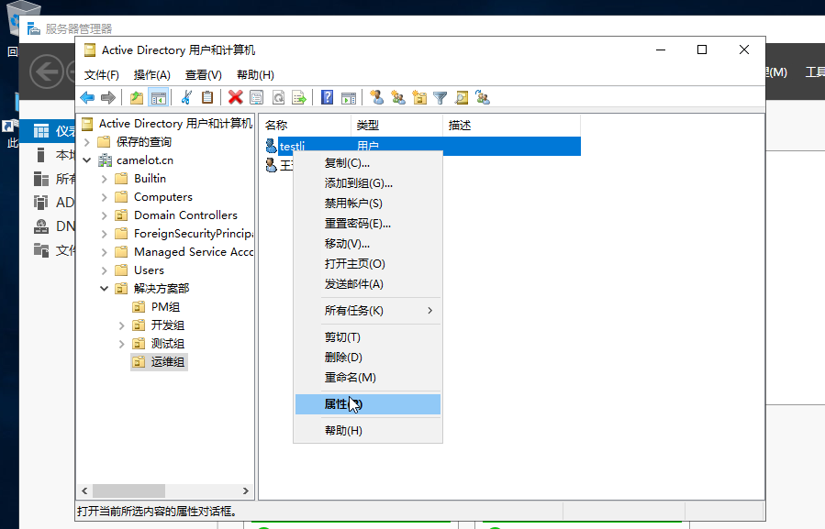Open Properties via toolbar properties icon
This screenshot has width=825, height=529.
257,97
